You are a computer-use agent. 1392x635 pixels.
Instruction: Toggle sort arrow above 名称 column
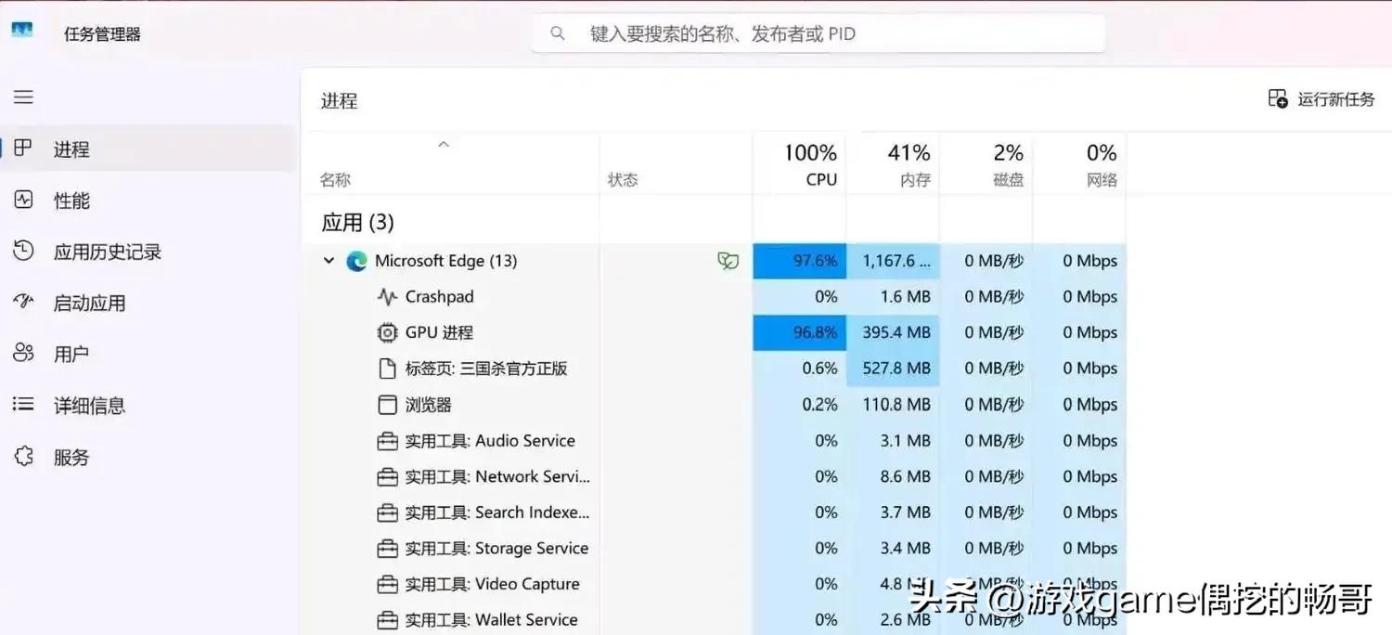[444, 144]
